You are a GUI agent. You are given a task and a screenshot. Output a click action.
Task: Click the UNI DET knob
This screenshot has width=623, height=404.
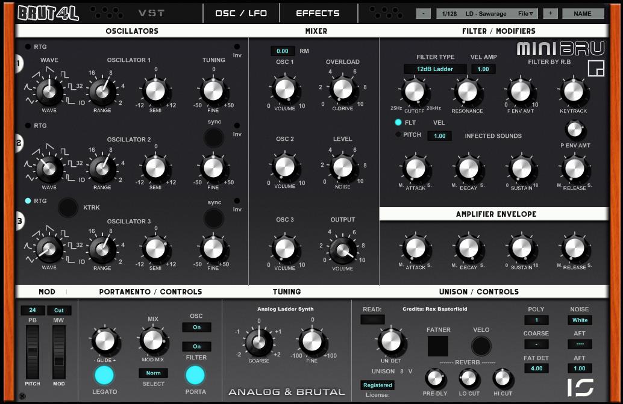(391, 341)
